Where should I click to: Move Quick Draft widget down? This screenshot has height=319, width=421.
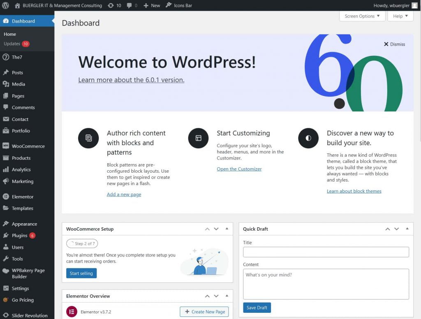coord(397,229)
